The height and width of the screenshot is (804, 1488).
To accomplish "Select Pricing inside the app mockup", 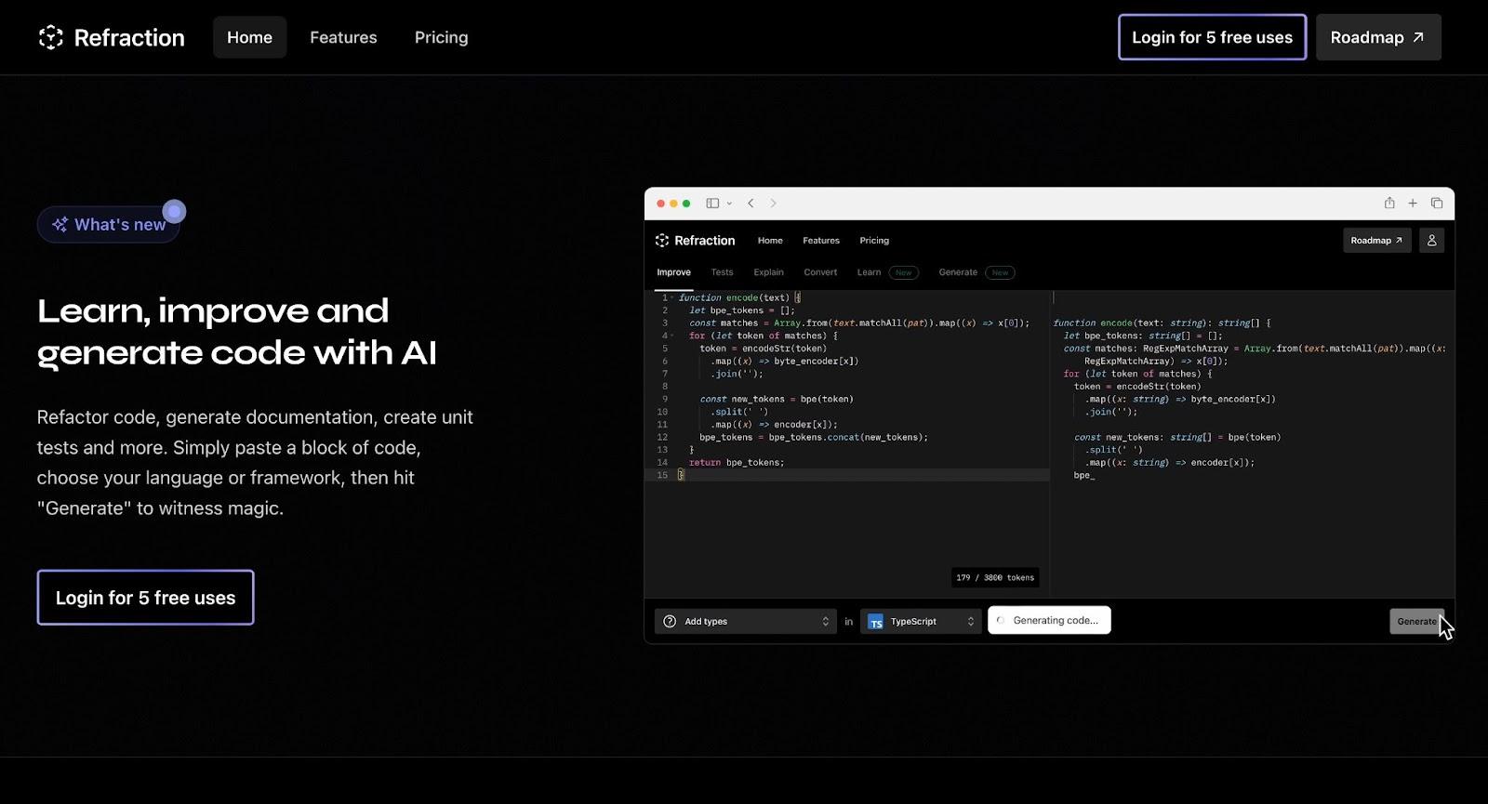I will (x=874, y=241).
